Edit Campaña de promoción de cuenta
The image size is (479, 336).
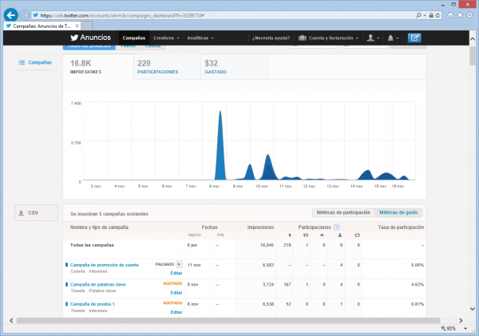click(176, 273)
